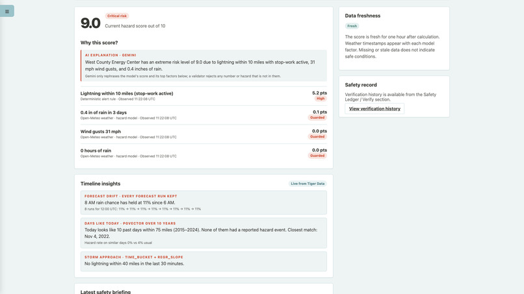Click the Critical risk badge
The height and width of the screenshot is (294, 524).
click(x=117, y=16)
